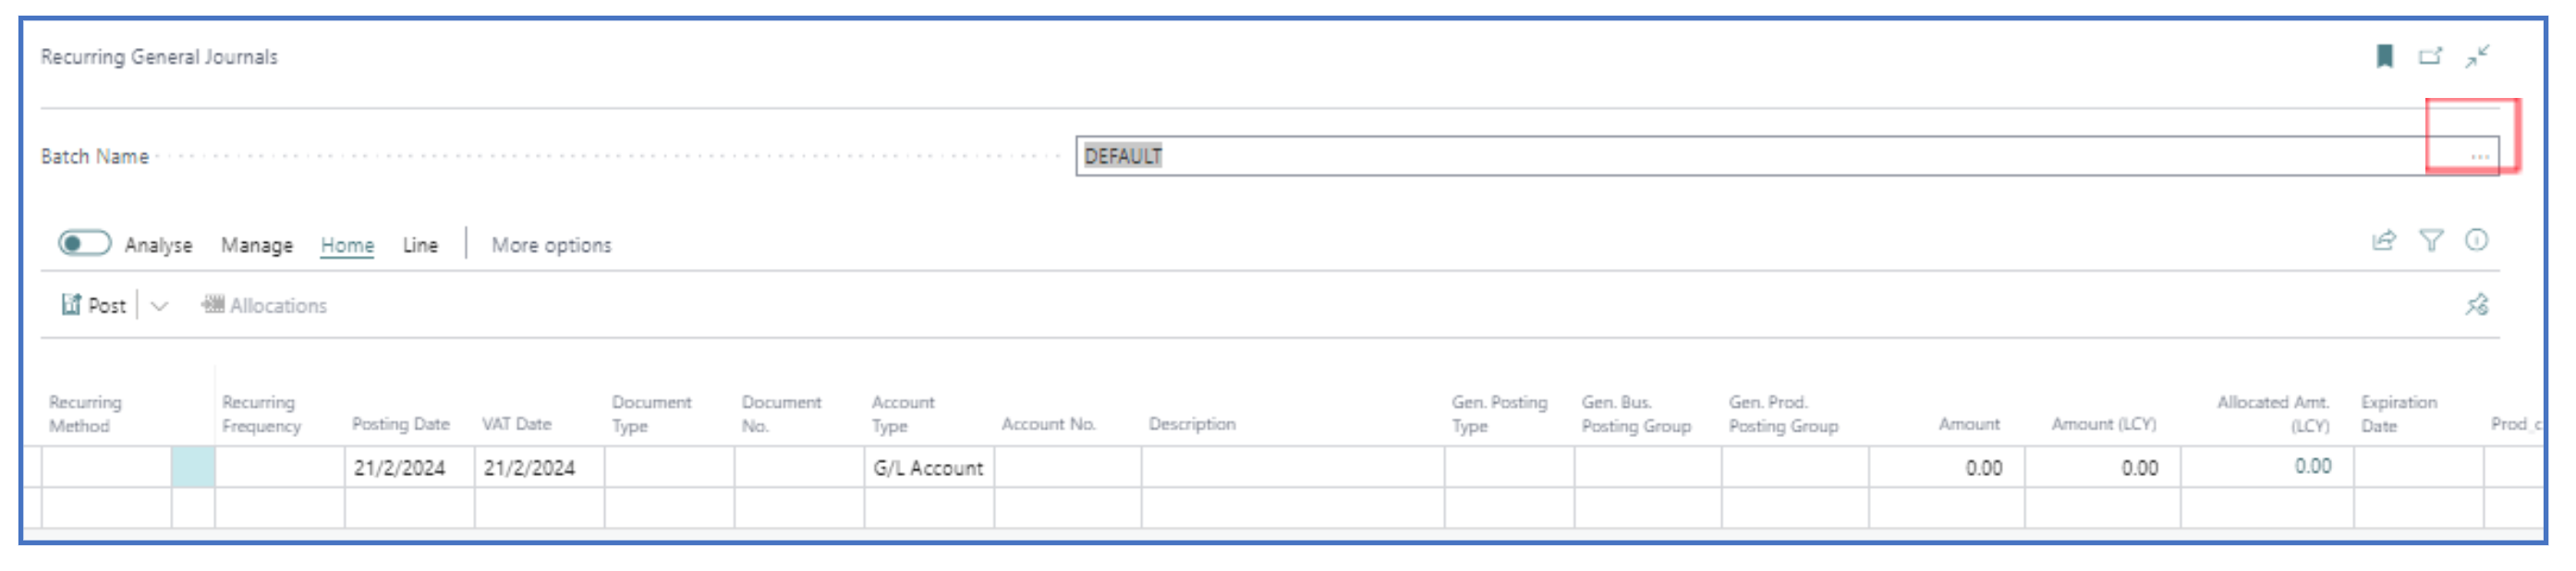Open the filter pane funnel icon
Screen dimensions: 2576x571
(2431, 241)
